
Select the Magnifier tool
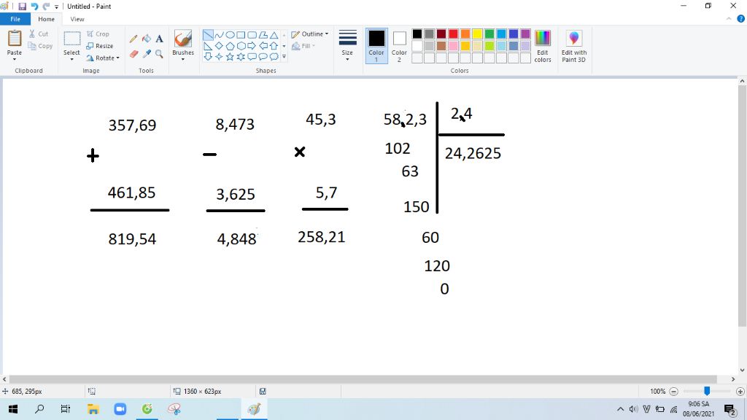[x=159, y=54]
